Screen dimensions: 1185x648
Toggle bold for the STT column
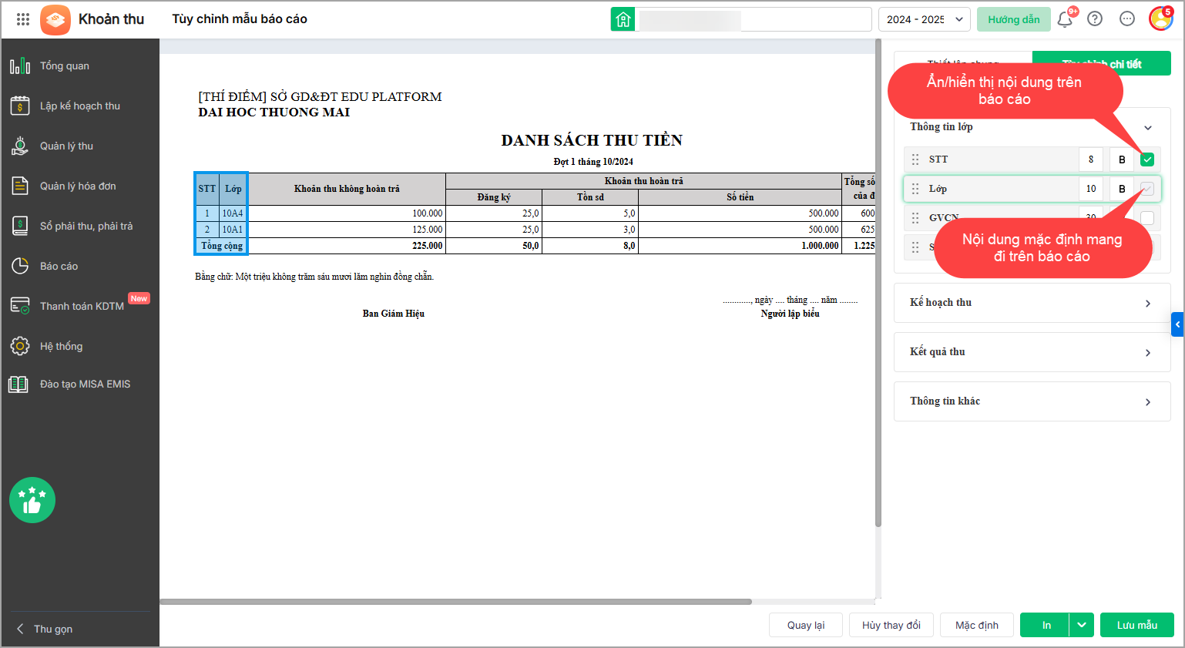click(1122, 159)
